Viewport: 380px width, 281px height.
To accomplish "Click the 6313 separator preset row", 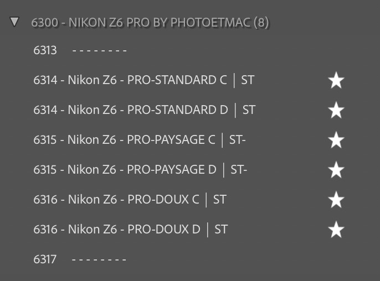I will click(45, 50).
